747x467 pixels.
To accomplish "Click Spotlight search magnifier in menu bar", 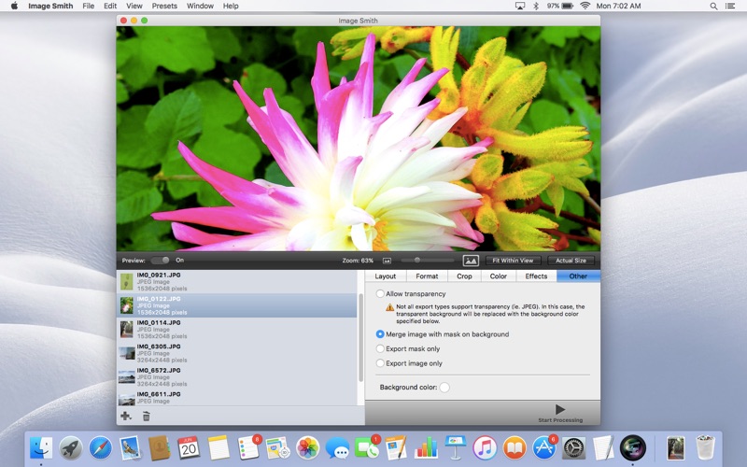I will point(713,7).
